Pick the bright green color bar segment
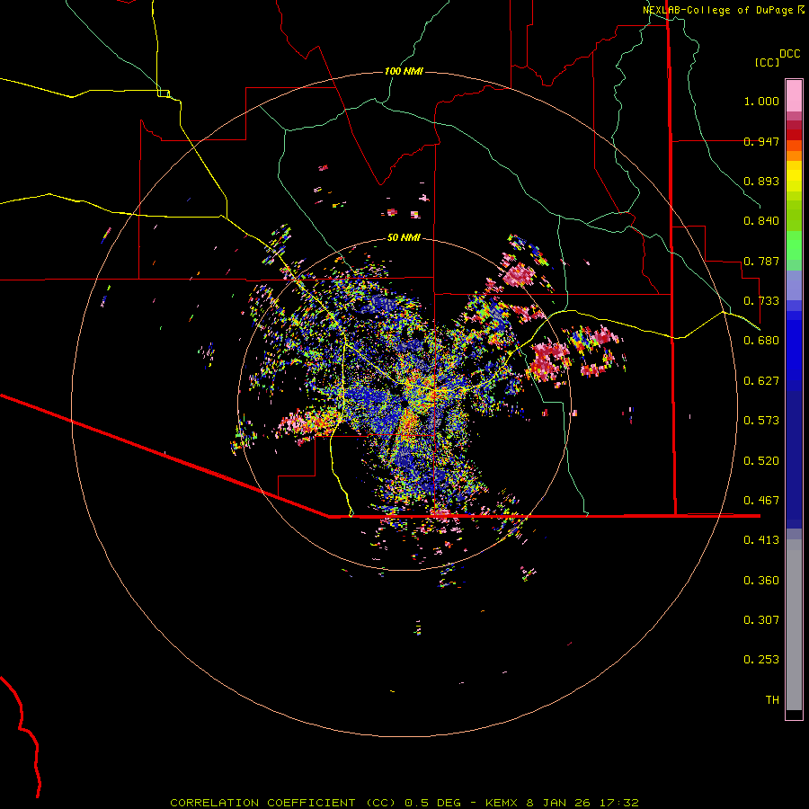 794,245
